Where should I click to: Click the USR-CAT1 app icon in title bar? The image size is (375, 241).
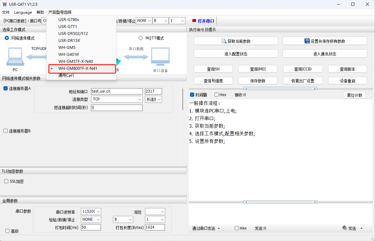[x=4, y=4]
